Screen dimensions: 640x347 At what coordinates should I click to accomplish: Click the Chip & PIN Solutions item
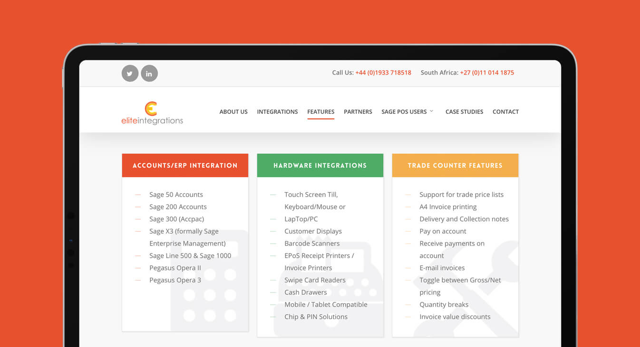tap(316, 317)
